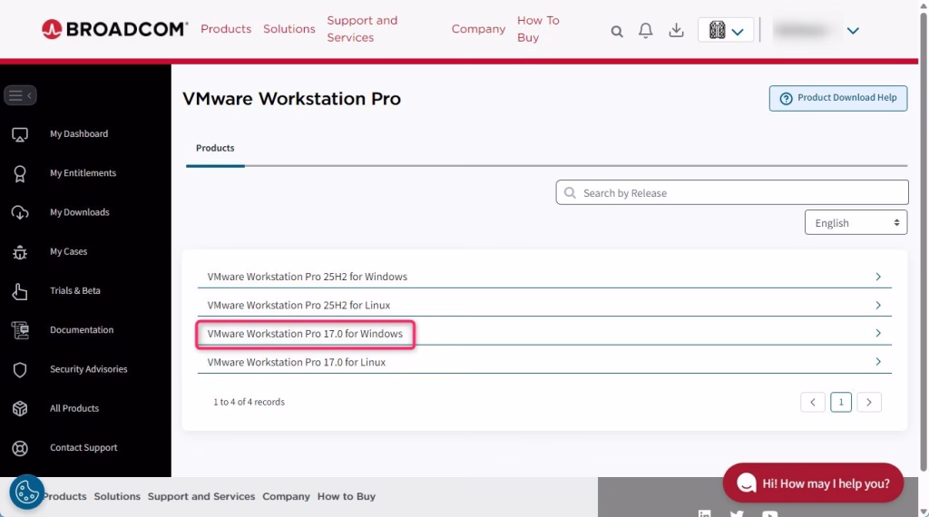The width and height of the screenshot is (929, 517).
Task: Open the Trials & Beta sidebar item
Action: tap(74, 291)
